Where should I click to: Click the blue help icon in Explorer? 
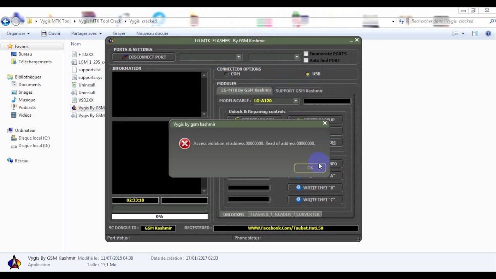pyautogui.click(x=488, y=34)
